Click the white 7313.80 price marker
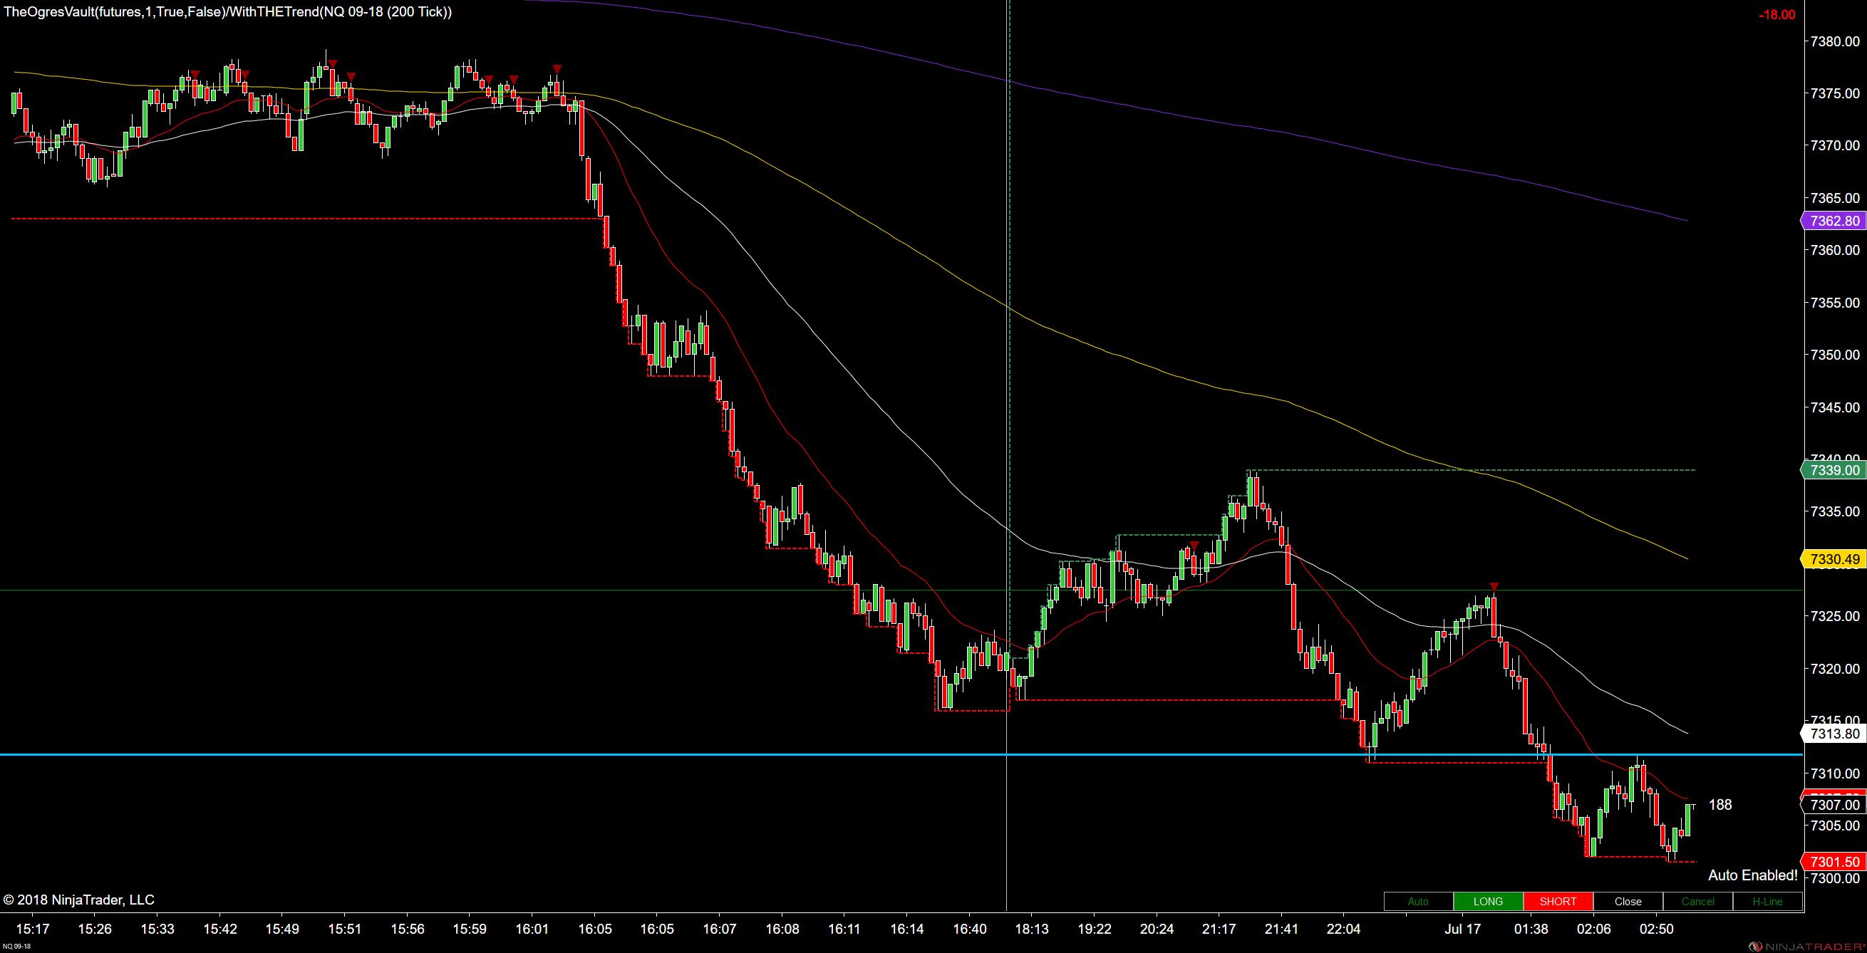The width and height of the screenshot is (1867, 953). click(x=1834, y=734)
